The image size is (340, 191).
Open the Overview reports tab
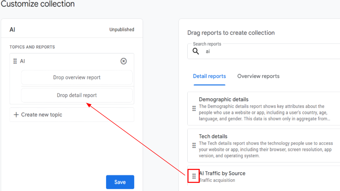pos(258,76)
